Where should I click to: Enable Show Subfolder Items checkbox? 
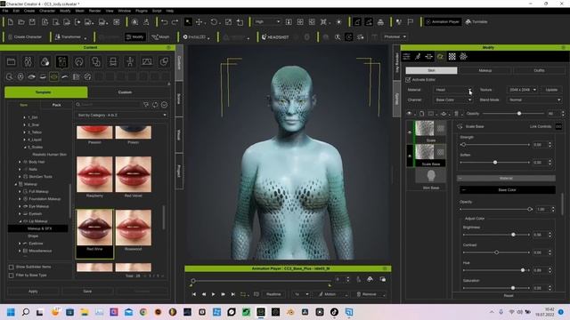tap(12, 267)
